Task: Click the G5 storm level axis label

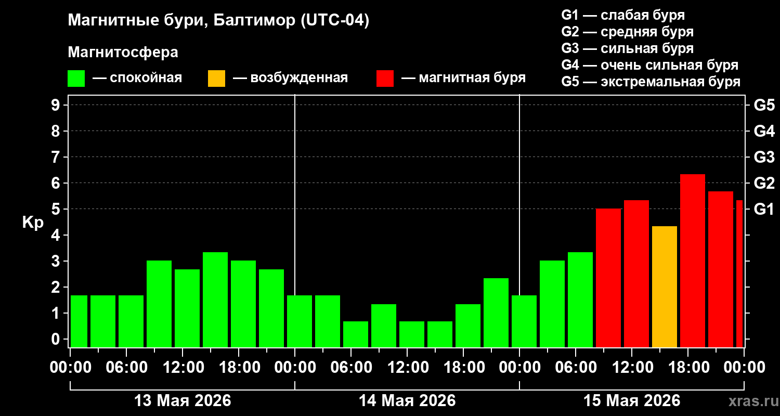Action: 764,105
